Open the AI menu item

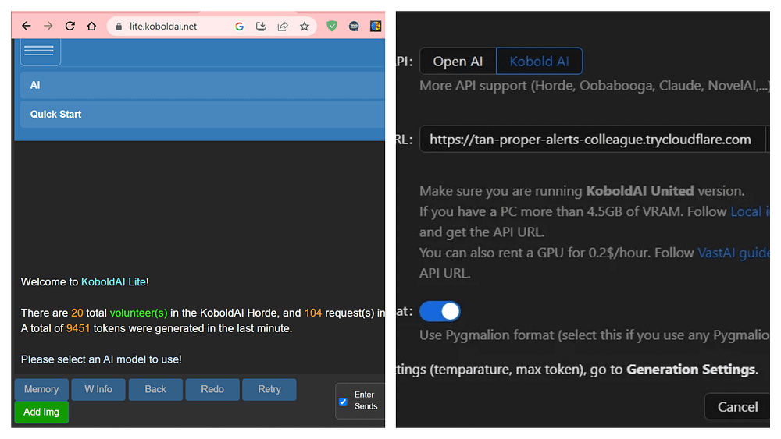click(x=202, y=85)
